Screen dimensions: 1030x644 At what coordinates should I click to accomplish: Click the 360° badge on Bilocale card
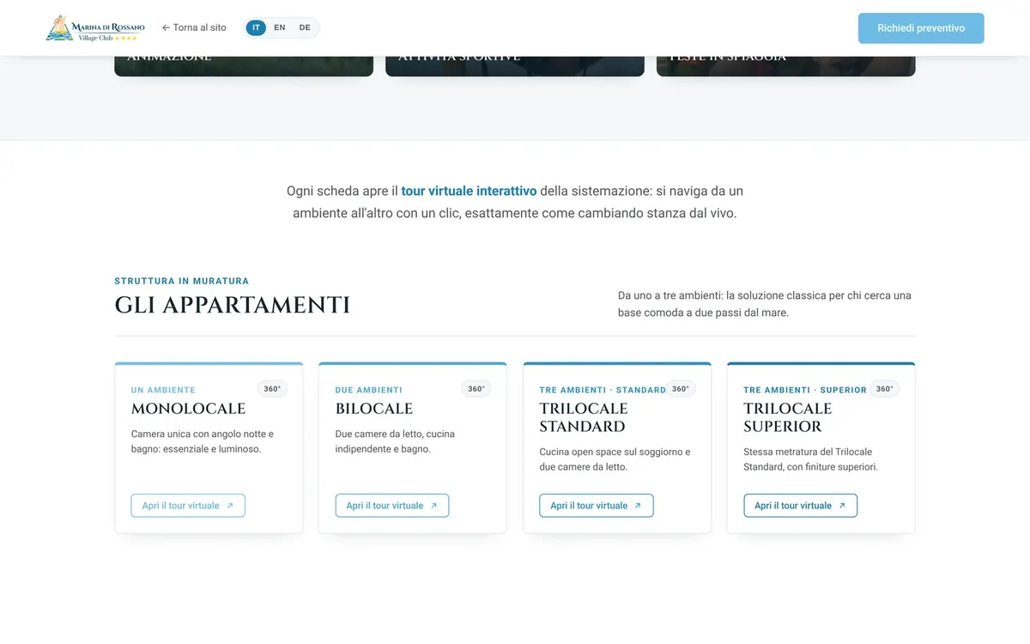pyautogui.click(x=476, y=389)
